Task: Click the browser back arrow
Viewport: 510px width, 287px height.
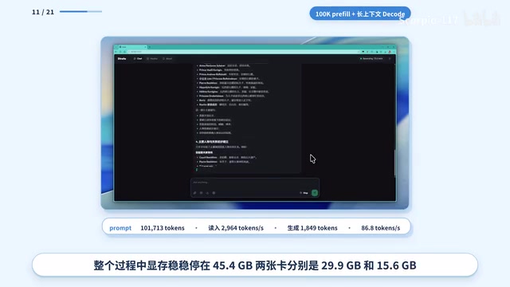Action: coord(116,51)
